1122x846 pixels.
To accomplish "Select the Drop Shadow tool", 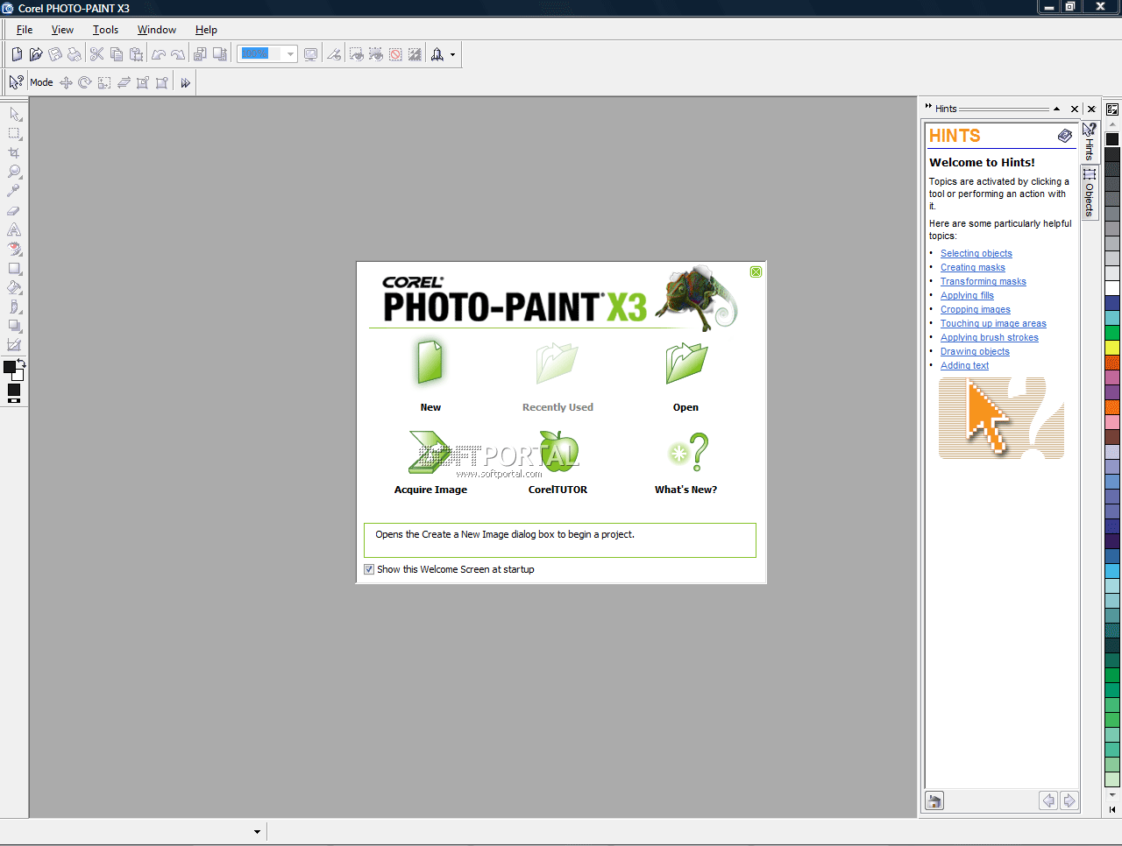I will 15,326.
